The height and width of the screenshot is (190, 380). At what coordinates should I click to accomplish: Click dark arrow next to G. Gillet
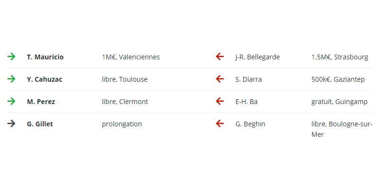(11, 123)
